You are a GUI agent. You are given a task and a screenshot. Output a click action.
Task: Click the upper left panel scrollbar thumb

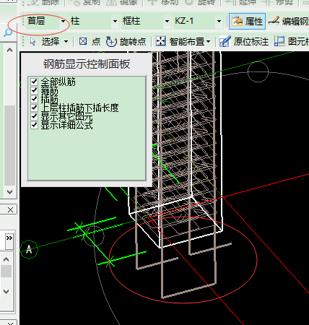[x=9, y=145]
